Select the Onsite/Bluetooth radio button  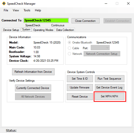tap(69, 42)
